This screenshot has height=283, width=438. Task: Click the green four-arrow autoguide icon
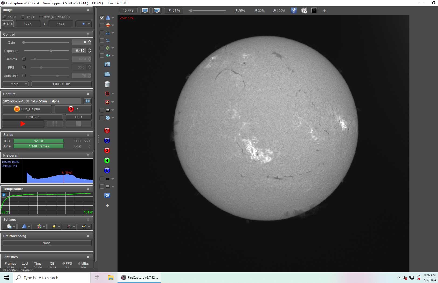pos(108,48)
